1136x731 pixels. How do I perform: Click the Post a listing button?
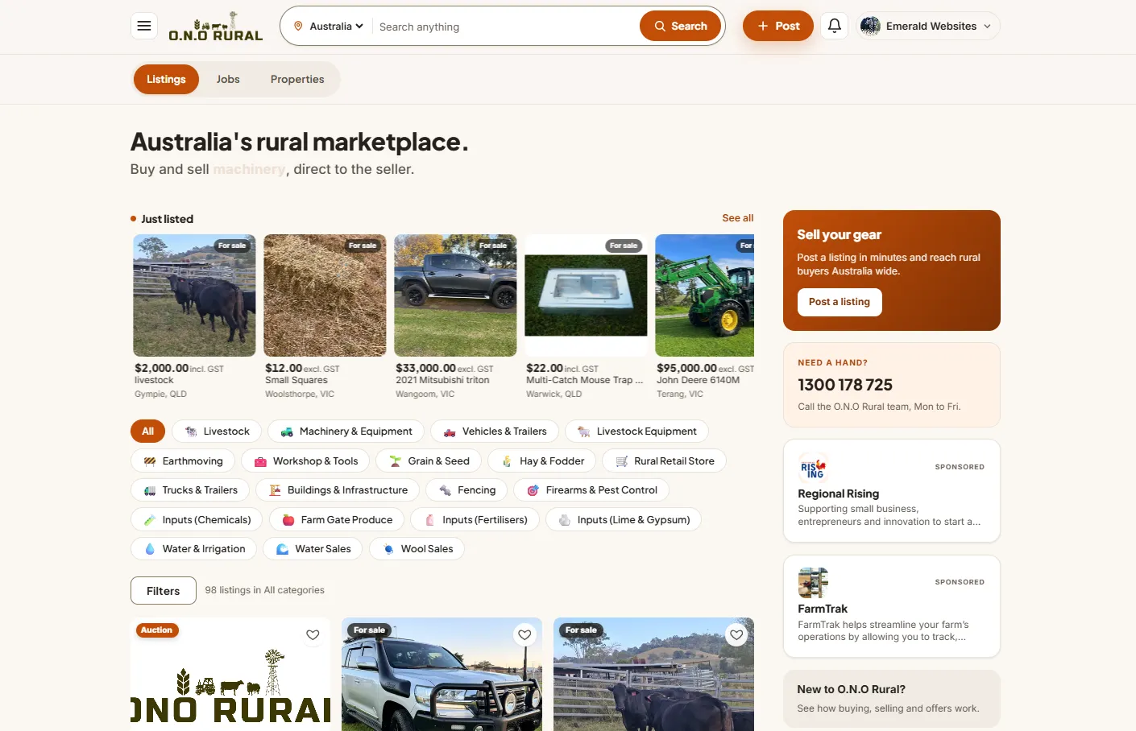(840, 302)
